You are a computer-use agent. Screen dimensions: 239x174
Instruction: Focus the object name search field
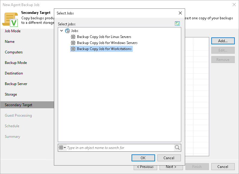[120, 147]
